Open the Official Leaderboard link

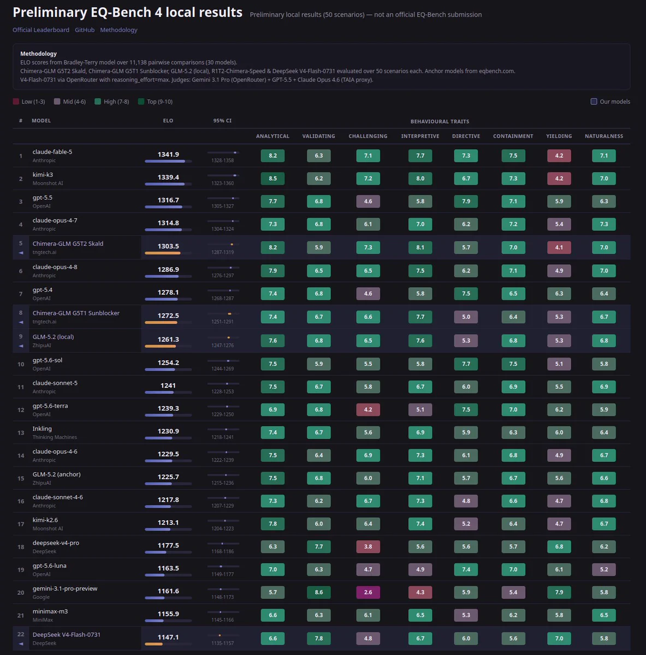click(41, 30)
